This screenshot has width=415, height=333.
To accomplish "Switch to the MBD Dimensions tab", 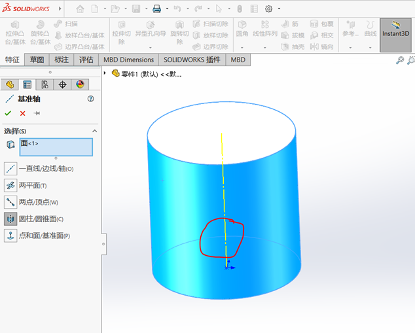I will 129,60.
